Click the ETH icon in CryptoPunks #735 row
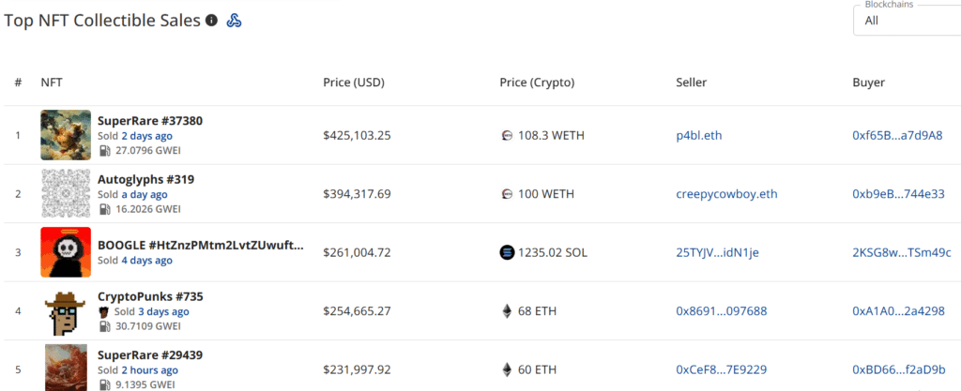Screen dimensions: 961x391 pyautogui.click(x=508, y=311)
